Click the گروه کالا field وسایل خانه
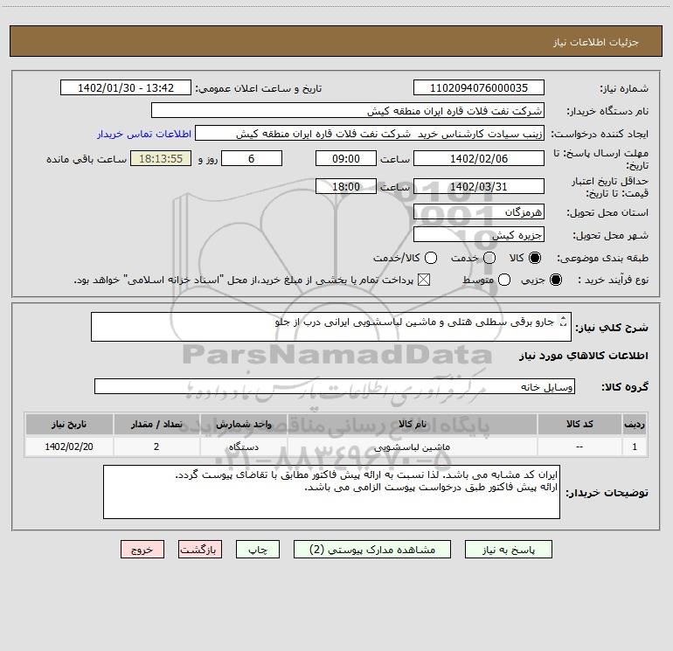This screenshot has width=673, height=651. pos(335,386)
